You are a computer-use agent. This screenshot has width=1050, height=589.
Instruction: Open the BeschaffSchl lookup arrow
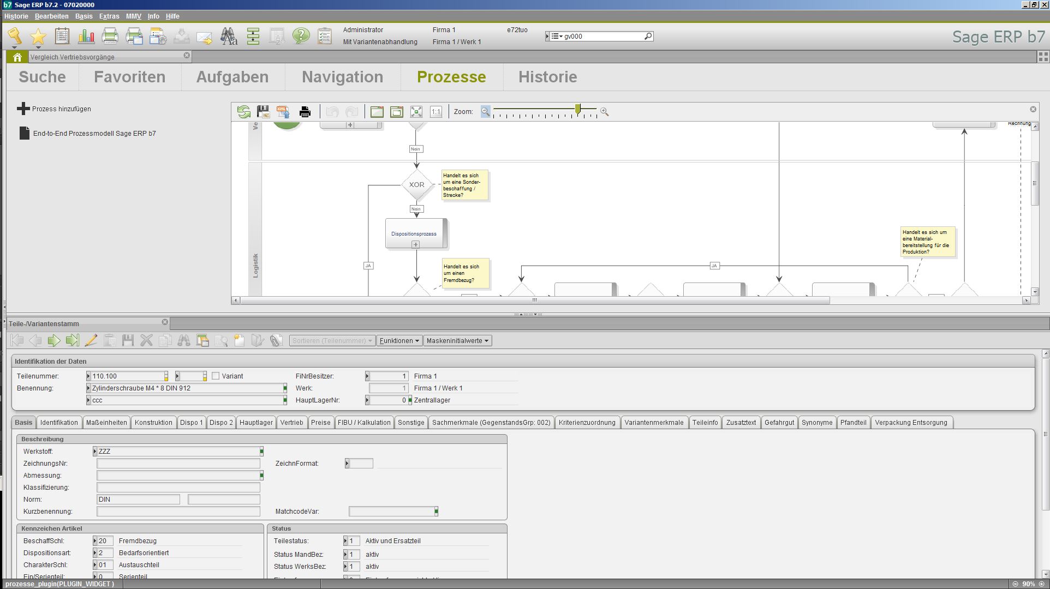tap(96, 541)
